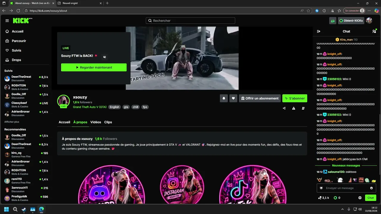Select the white ghost quick emote
This screenshot has width=381, height=214.
point(340,180)
